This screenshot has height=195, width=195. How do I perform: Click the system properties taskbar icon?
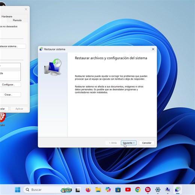(168, 190)
